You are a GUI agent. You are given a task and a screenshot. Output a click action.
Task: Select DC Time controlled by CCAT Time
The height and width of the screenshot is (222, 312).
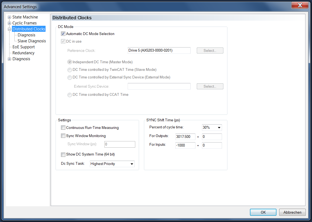click(x=69, y=95)
